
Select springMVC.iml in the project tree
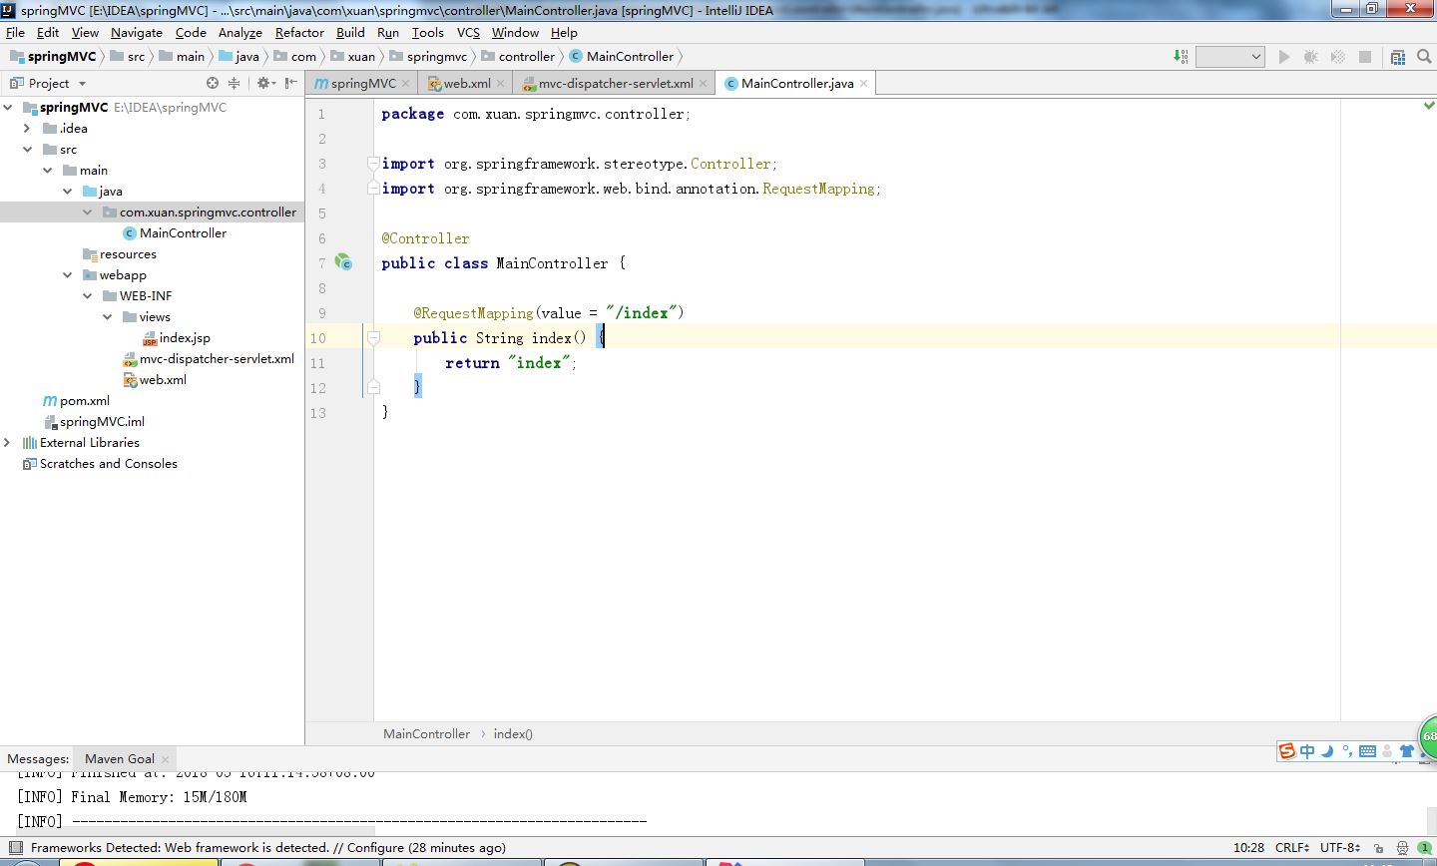pyautogui.click(x=93, y=421)
